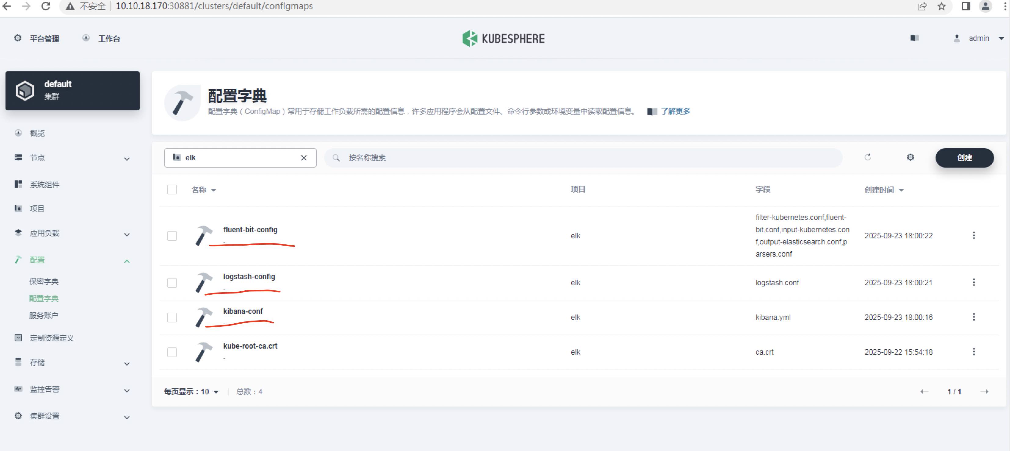Open the 平台管理 menu

click(44, 38)
